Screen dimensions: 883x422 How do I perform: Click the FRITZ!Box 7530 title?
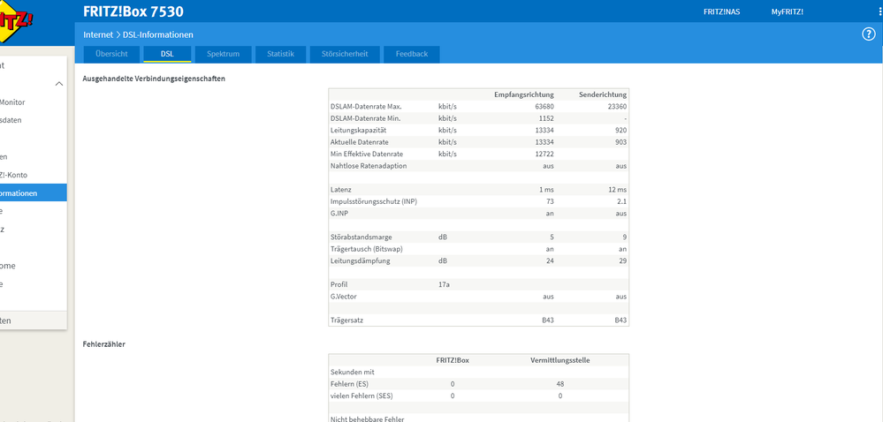(x=133, y=11)
